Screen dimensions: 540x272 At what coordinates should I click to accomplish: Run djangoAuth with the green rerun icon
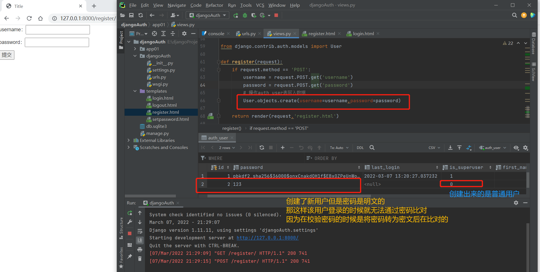tap(236, 15)
